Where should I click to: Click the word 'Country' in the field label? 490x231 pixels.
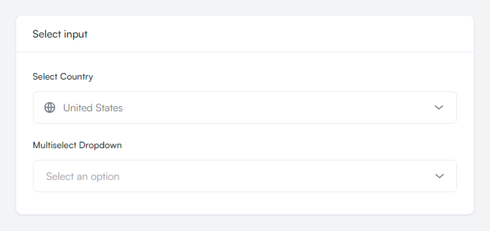pyautogui.click(x=77, y=77)
